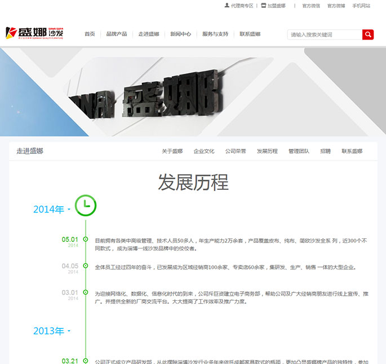Screen dimensions: 386x364
Task: Open 新闻中心 in the main navigation
Action: [180, 34]
